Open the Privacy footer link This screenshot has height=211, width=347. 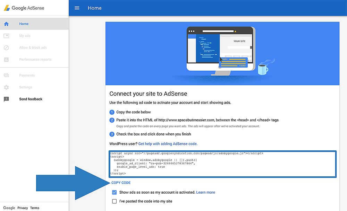coord(23,208)
